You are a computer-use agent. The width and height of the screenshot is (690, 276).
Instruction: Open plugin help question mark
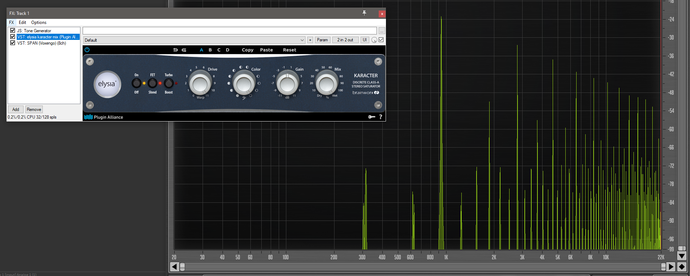tap(381, 117)
